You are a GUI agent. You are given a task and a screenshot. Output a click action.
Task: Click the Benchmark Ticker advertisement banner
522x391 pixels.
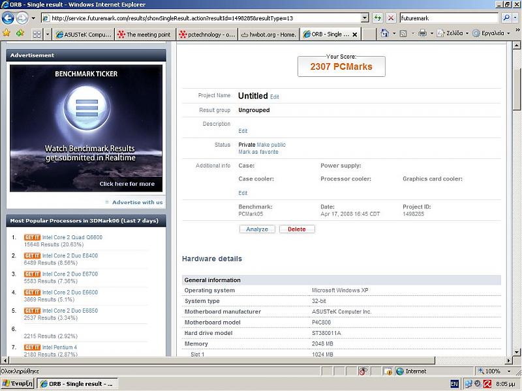click(x=86, y=128)
